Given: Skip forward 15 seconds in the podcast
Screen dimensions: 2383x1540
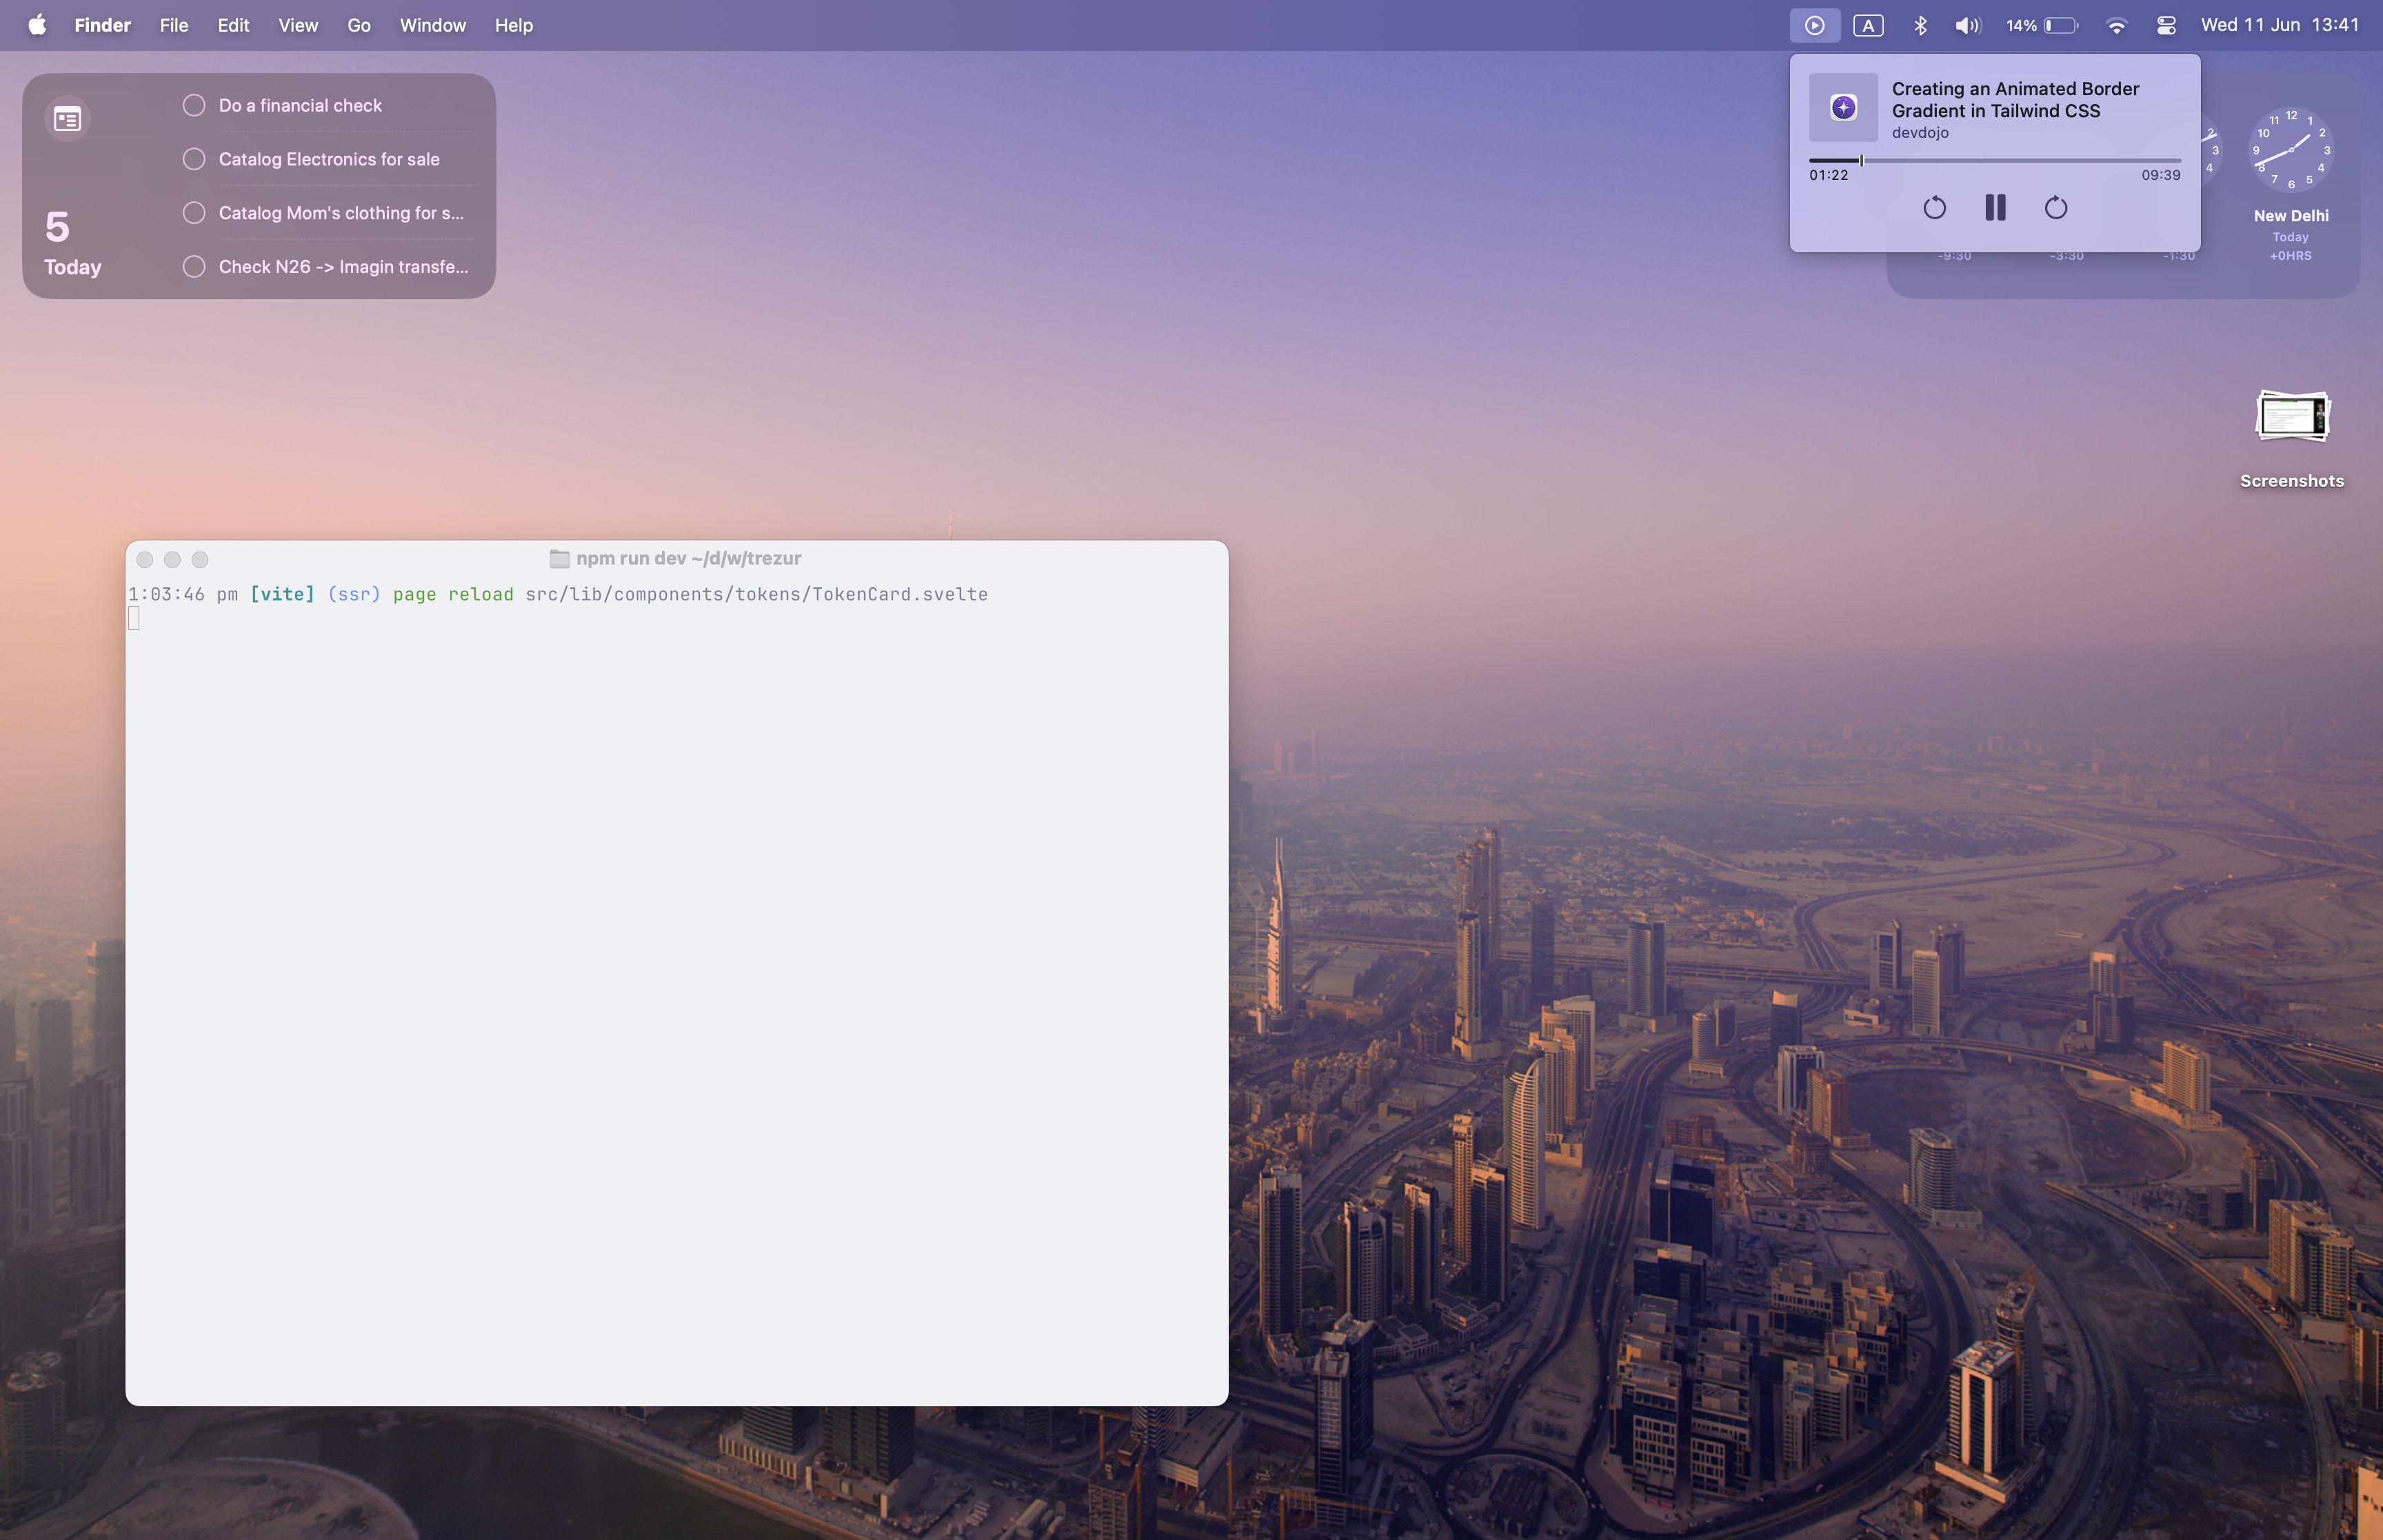Looking at the screenshot, I should click(x=2055, y=208).
